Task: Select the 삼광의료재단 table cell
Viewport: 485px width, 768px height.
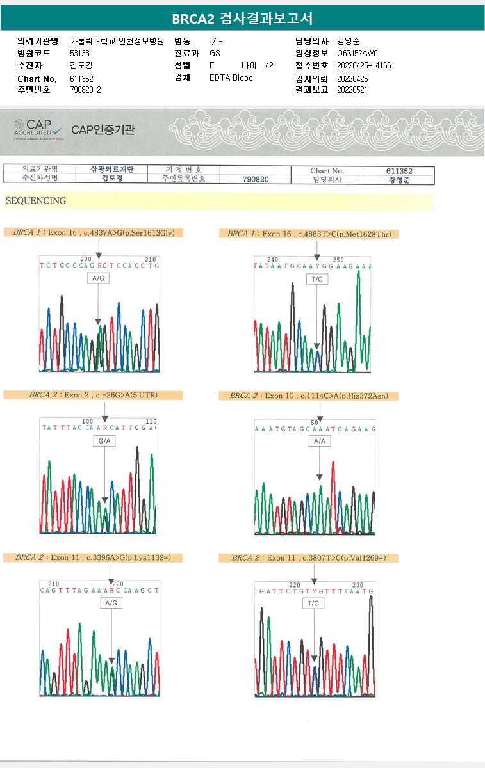Action: 112,170
